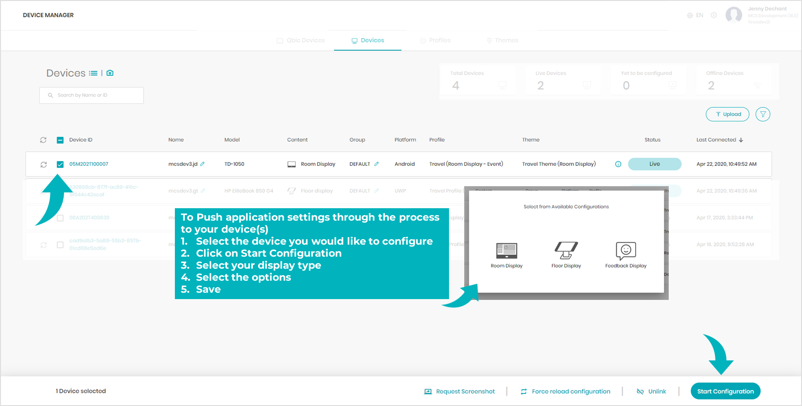The width and height of the screenshot is (802, 406).
Task: Open the EN language selector
Action: point(695,15)
